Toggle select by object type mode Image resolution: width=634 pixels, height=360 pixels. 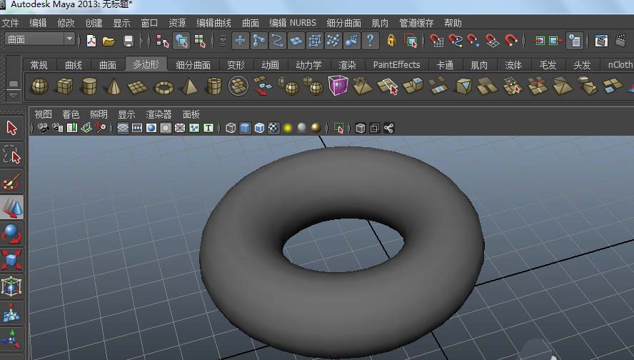(x=181, y=41)
